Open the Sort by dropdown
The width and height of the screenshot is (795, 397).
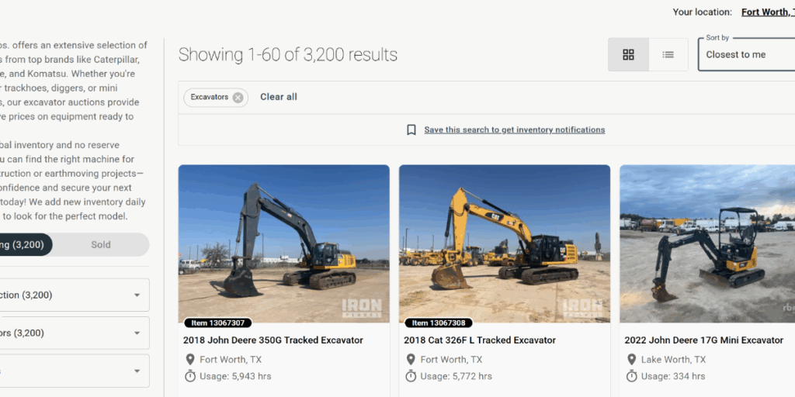click(746, 54)
